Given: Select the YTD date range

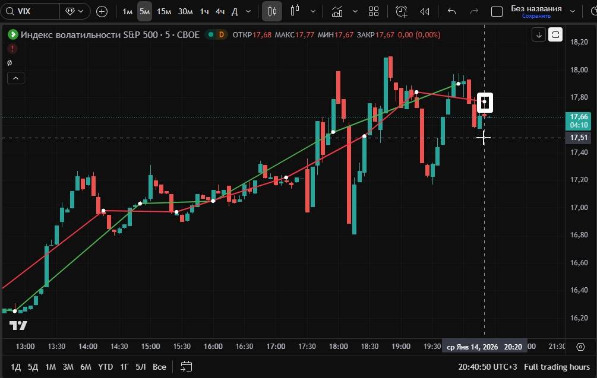Looking at the screenshot, I should pyautogui.click(x=105, y=367).
